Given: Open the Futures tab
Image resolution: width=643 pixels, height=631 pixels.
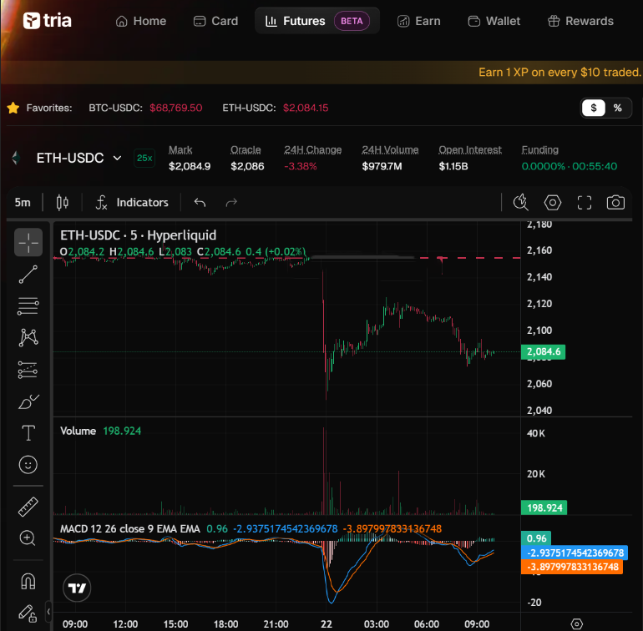Looking at the screenshot, I should (x=317, y=21).
